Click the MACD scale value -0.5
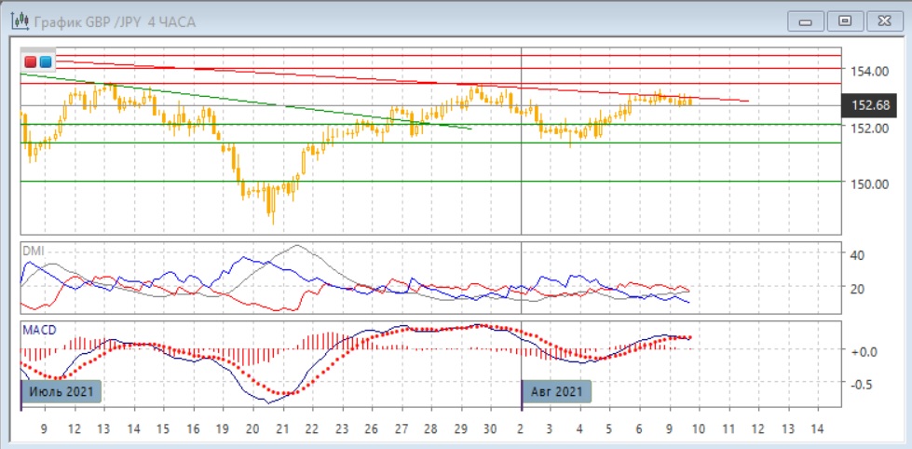The image size is (912, 449). (860, 384)
